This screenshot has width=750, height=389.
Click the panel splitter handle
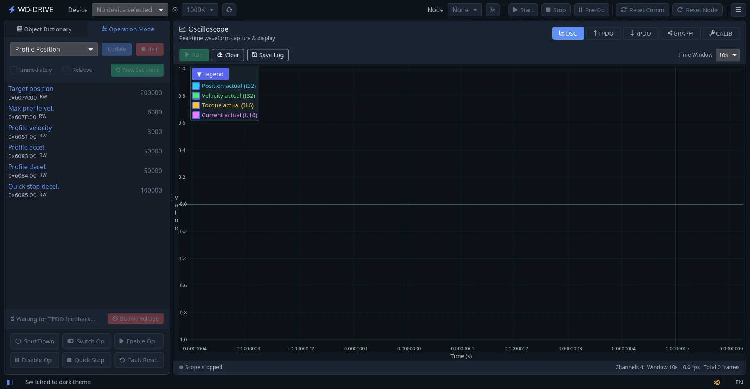pos(171,198)
